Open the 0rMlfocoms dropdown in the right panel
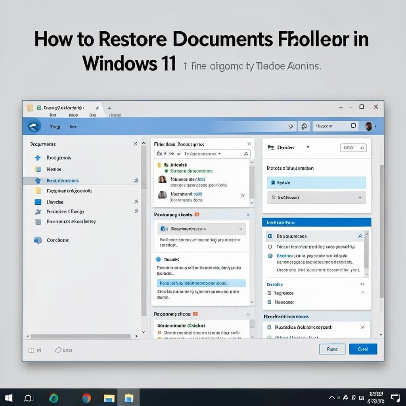 pyautogui.click(x=316, y=197)
